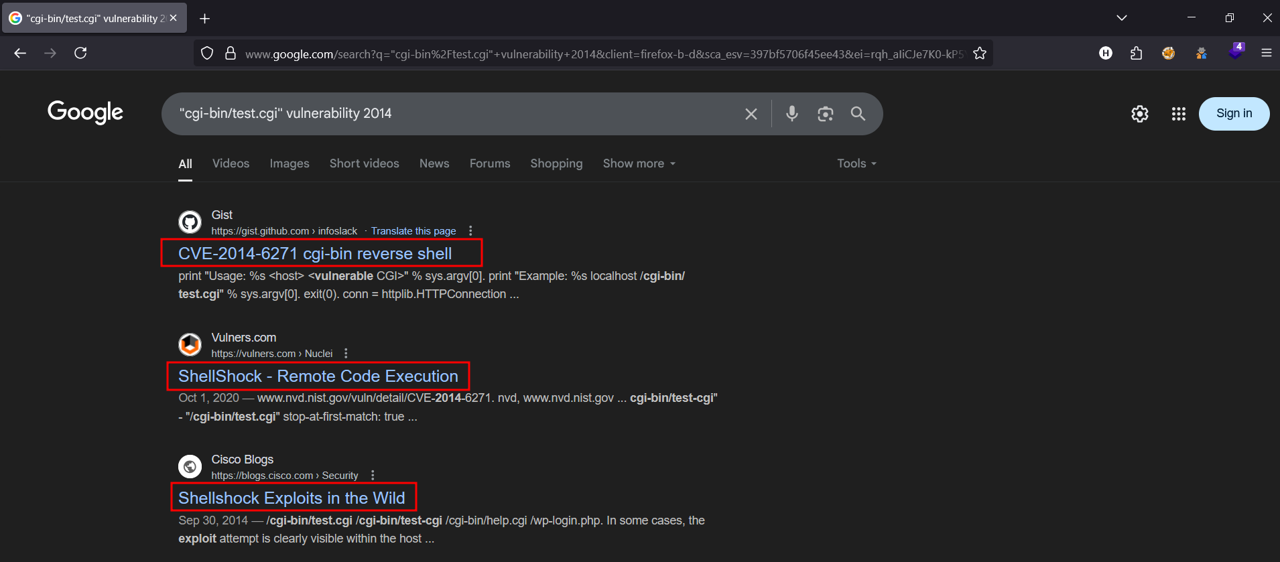The width and height of the screenshot is (1280, 562).
Task: Reload the current page
Action: 80,53
